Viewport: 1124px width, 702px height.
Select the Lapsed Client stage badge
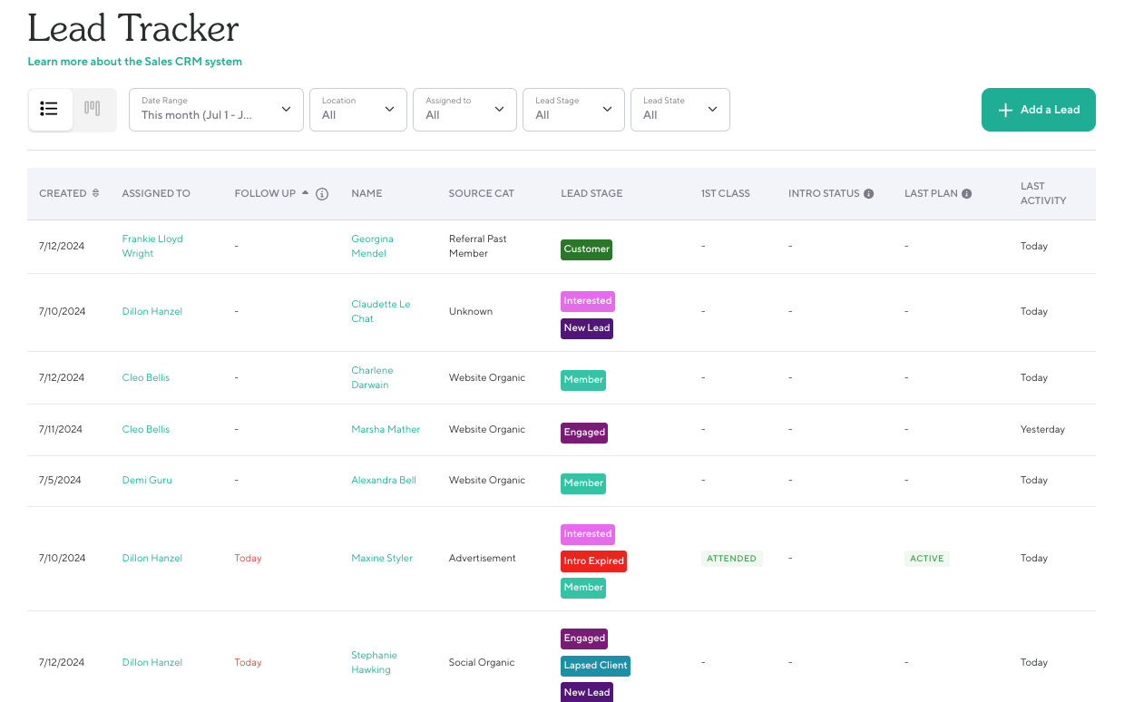[x=595, y=665]
